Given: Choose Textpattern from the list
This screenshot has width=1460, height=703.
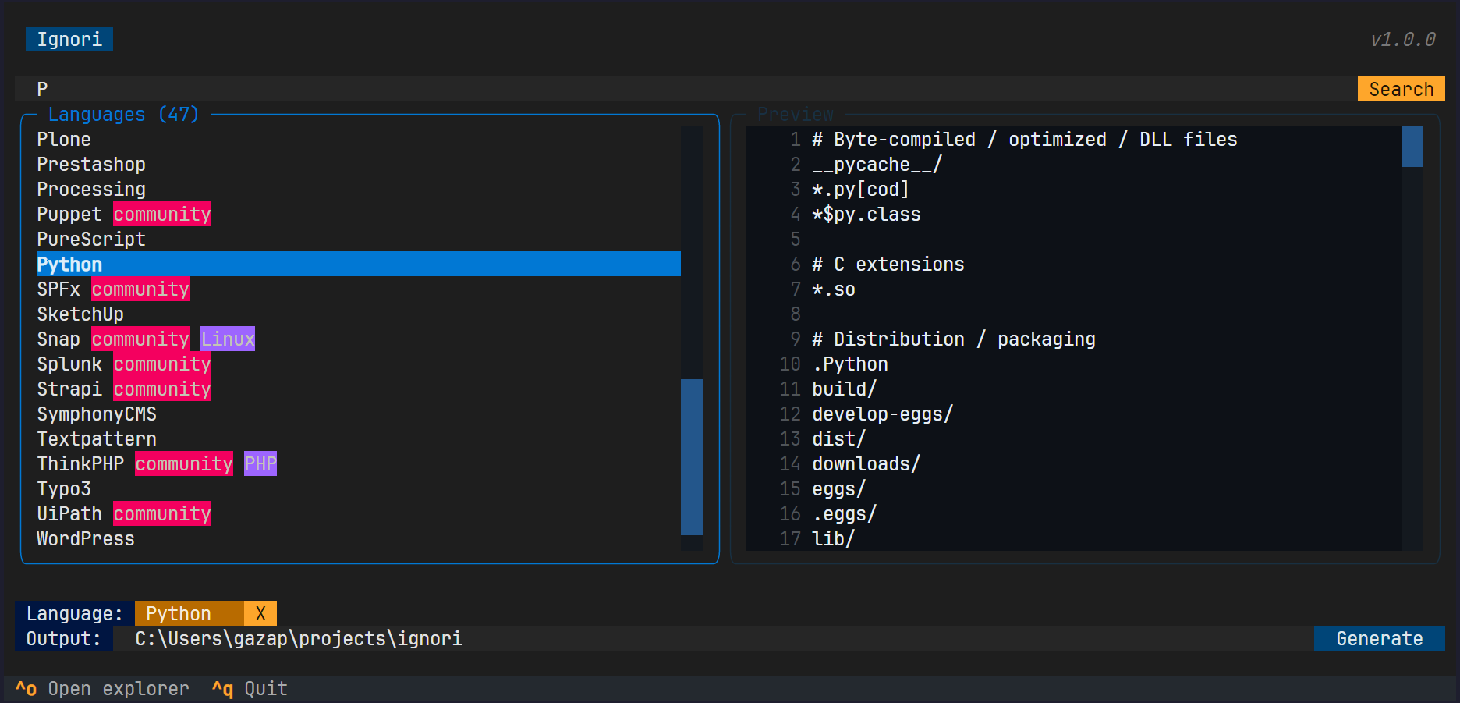Looking at the screenshot, I should coord(359,438).
